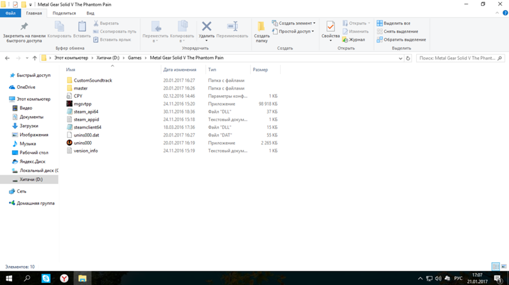
Task: Click the Up folder arrow
Action: coord(35,58)
